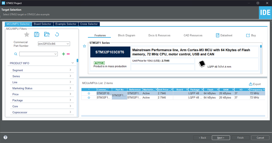
Task: Expand the Line filter
Action: coord(70,82)
